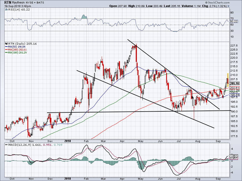Click the date stamp 19-Sep-2018 3:42pm

click(x=18, y=6)
